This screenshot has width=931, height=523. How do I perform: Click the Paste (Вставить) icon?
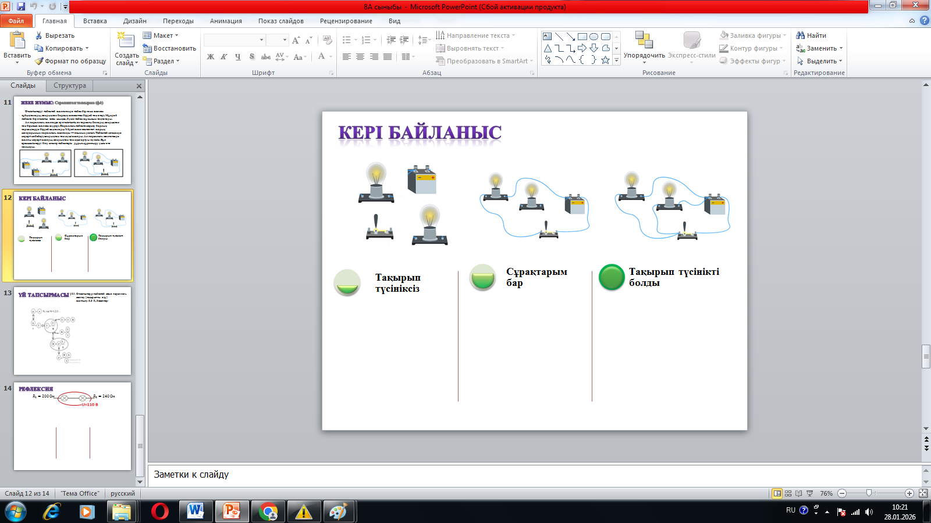[x=17, y=41]
